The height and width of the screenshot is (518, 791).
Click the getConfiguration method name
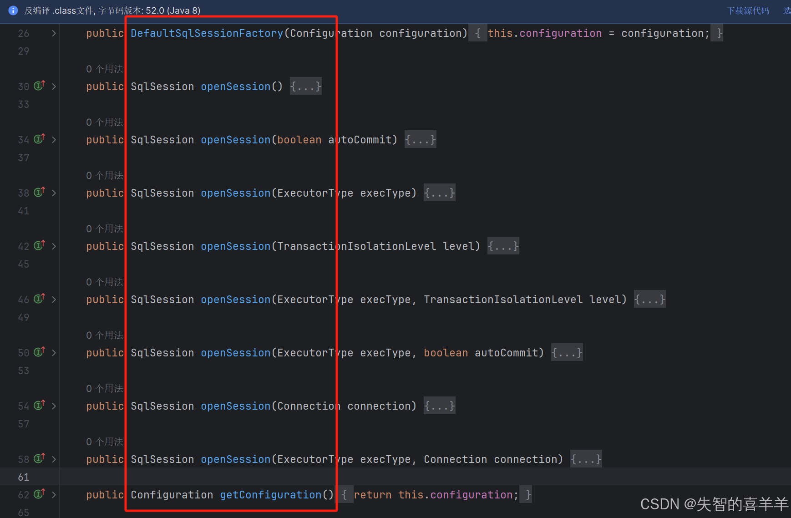pos(270,495)
